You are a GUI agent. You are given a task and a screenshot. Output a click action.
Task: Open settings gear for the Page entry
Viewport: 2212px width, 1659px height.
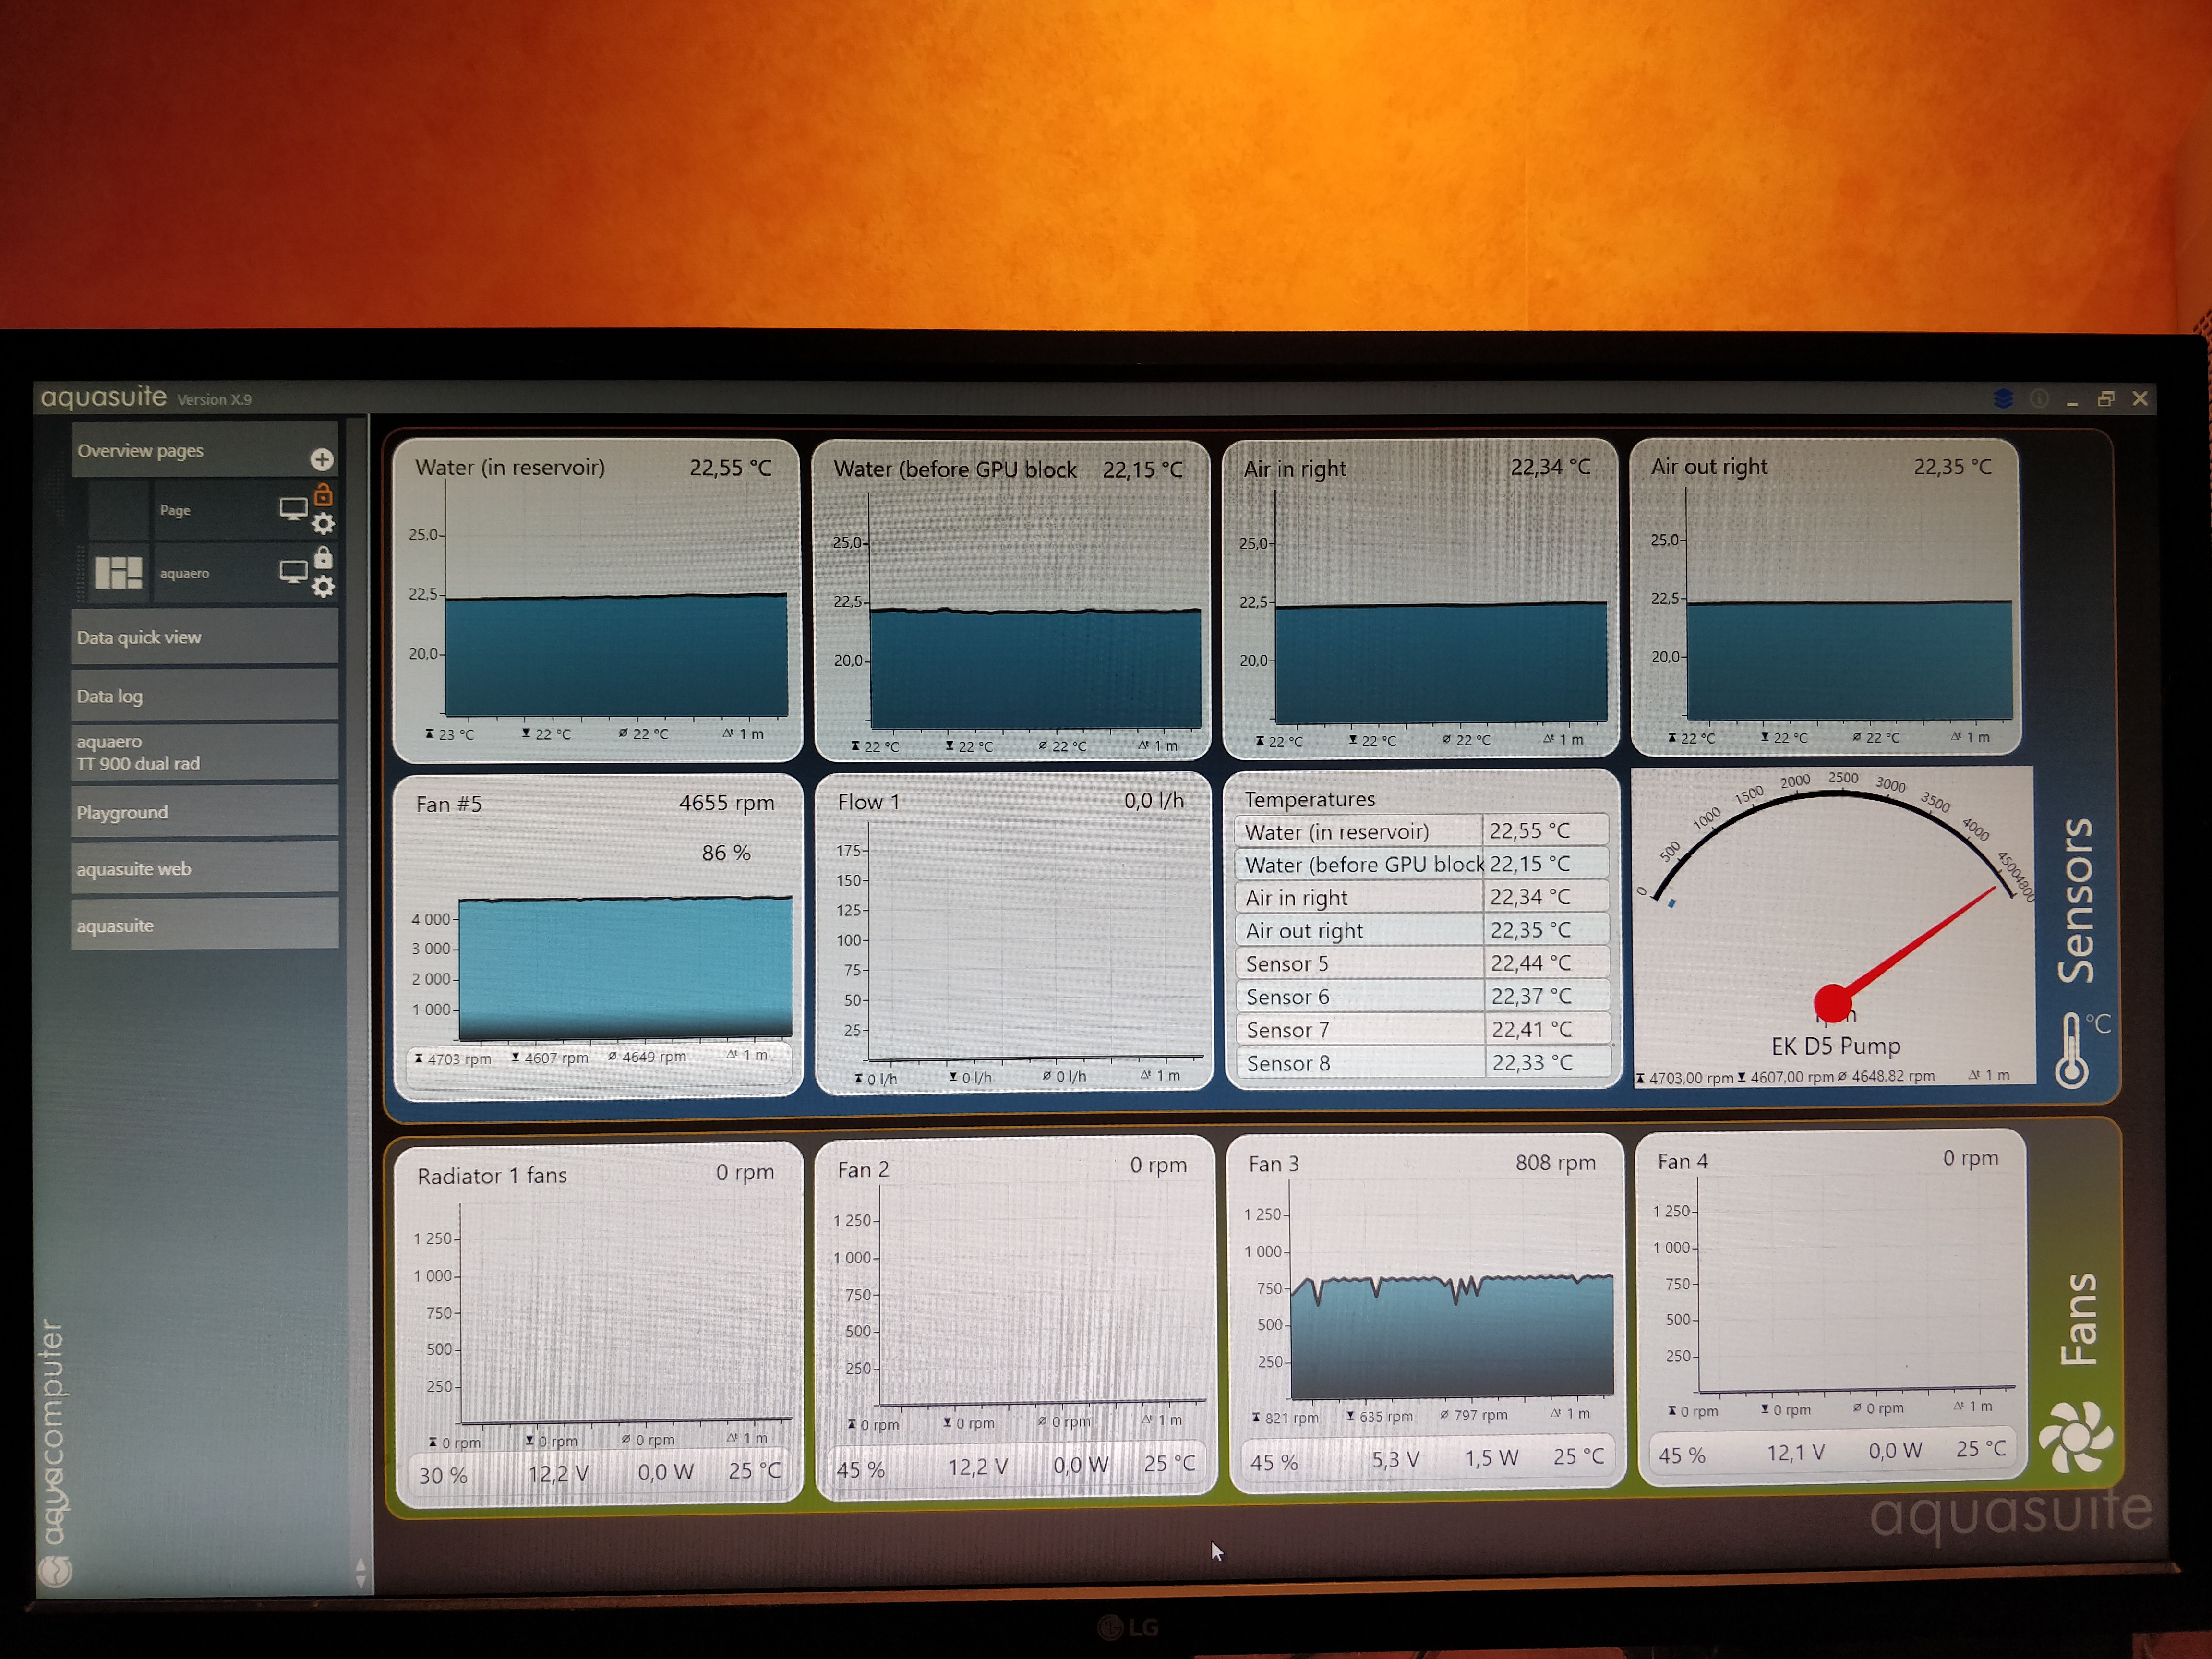323,523
